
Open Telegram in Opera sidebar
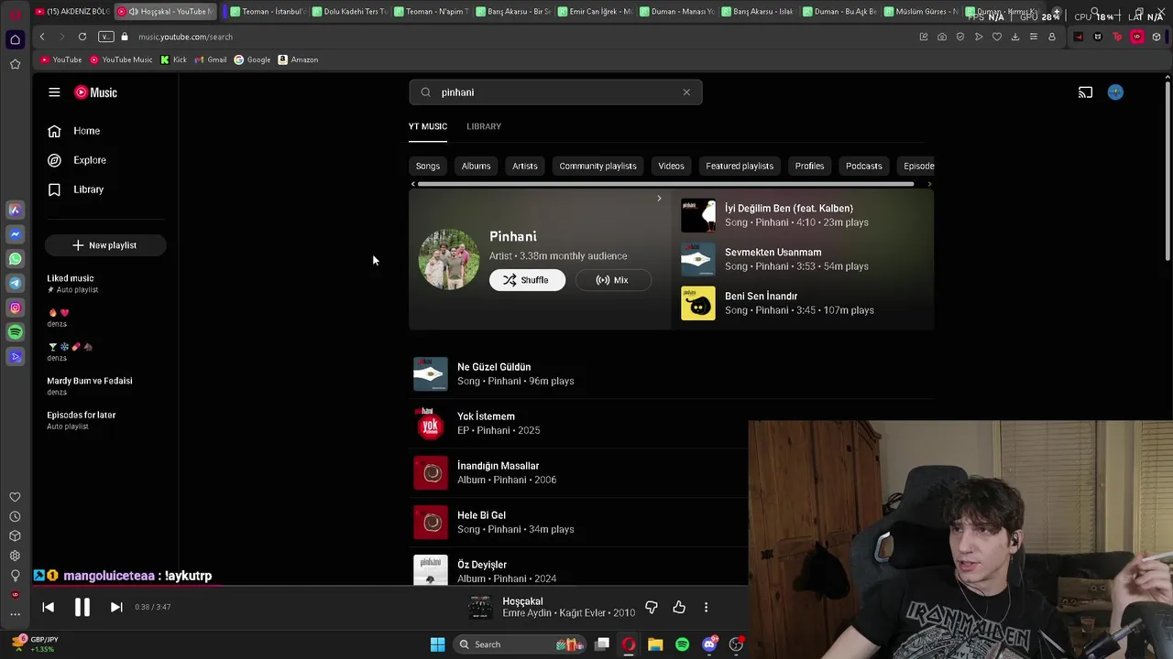(15, 284)
